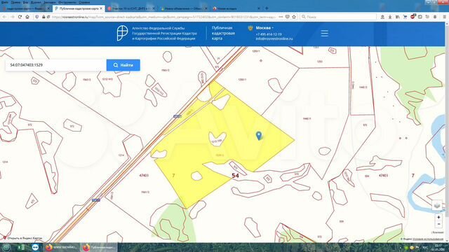
Task: Click the blue location pin on the map
Action: click(259, 135)
